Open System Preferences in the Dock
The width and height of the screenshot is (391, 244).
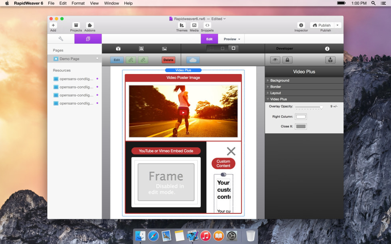click(x=231, y=236)
